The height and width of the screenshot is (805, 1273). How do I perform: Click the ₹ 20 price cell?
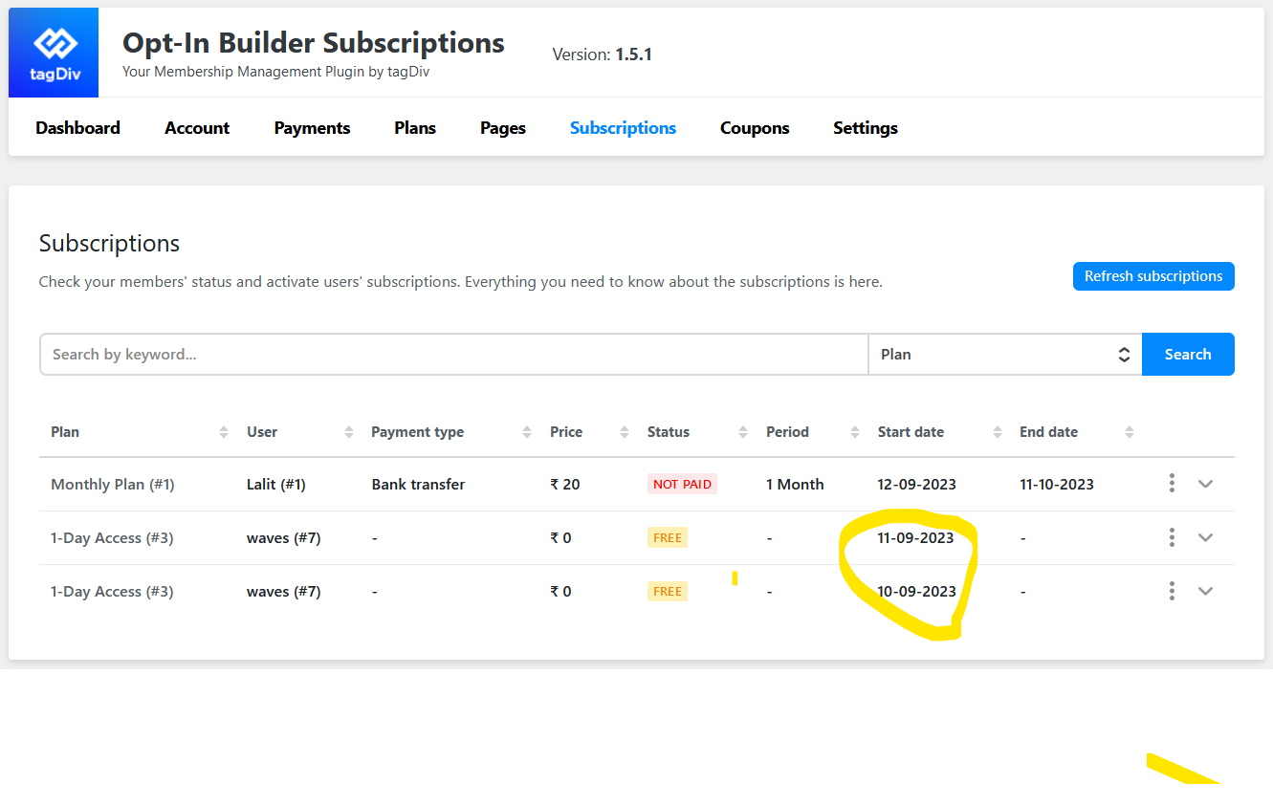click(x=565, y=485)
